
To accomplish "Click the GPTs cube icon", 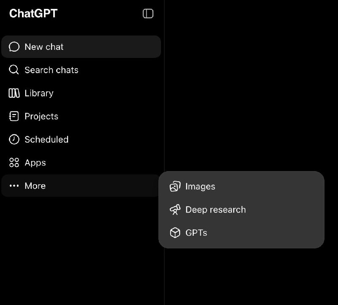I will [175, 233].
